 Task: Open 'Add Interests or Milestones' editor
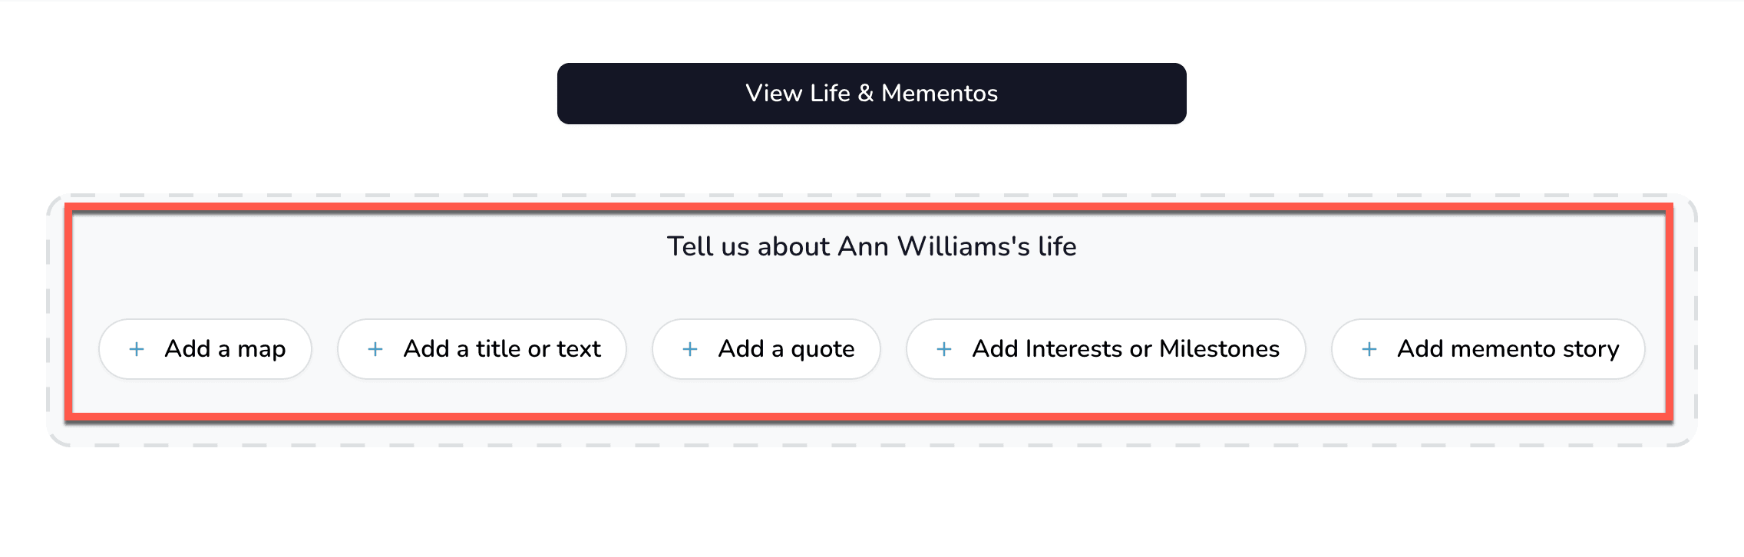(x=1106, y=349)
